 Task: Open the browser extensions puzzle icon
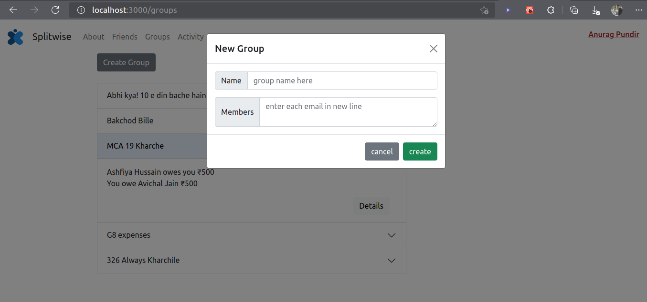[x=551, y=10]
